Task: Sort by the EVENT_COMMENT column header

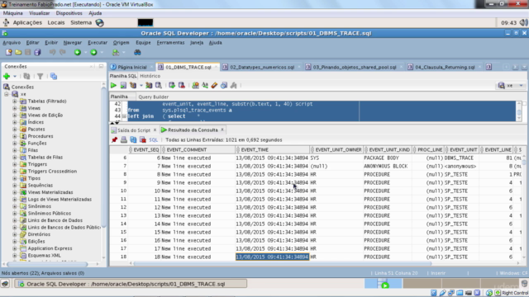Action: 198,149
